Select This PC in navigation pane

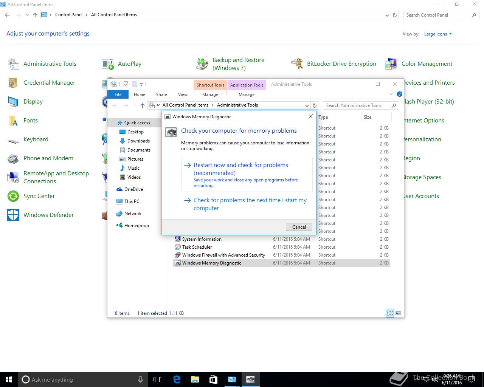[x=132, y=201]
